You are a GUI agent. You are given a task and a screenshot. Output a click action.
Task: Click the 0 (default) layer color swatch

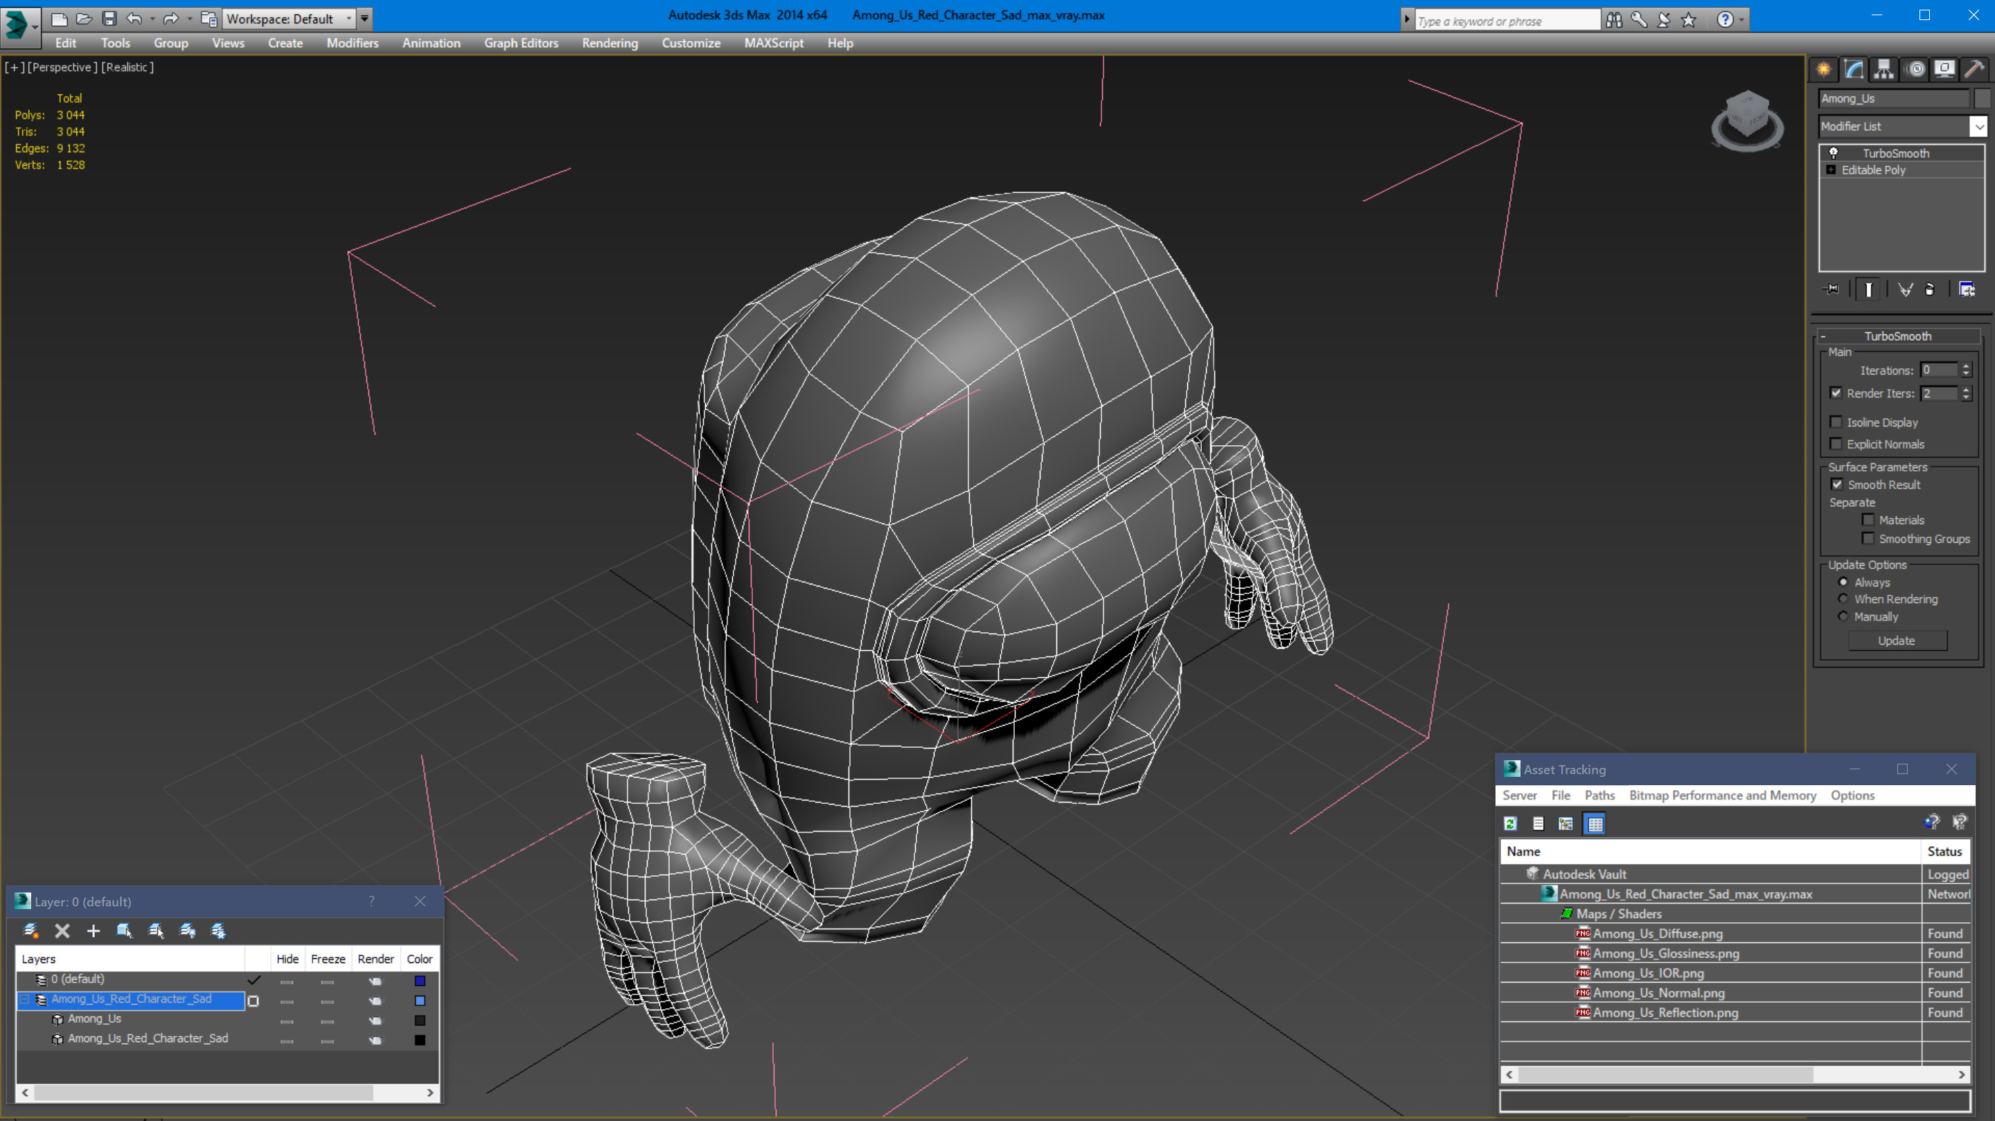click(420, 980)
